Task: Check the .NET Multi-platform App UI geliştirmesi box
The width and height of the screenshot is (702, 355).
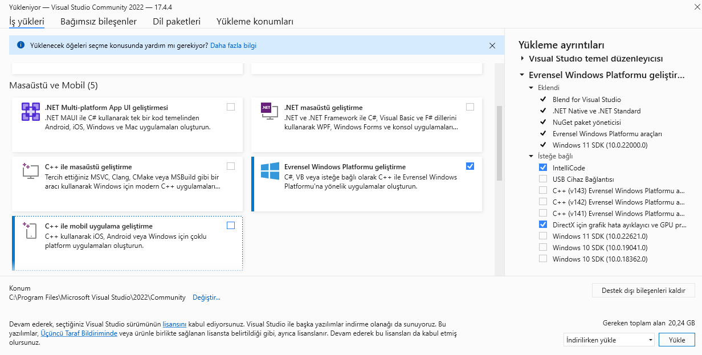Action: pos(230,107)
